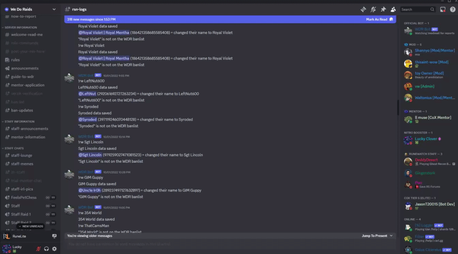Open the staff-lounge channel
Viewport: 458px width, 254px height.
pyautogui.click(x=21, y=156)
